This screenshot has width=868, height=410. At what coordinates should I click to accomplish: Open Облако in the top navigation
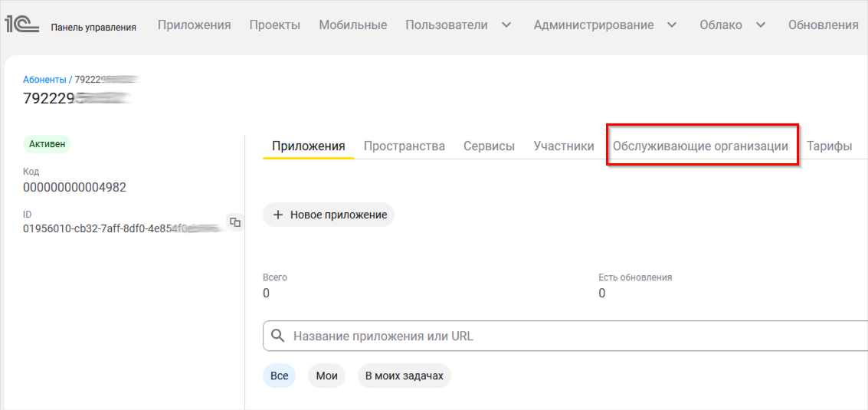click(x=720, y=25)
